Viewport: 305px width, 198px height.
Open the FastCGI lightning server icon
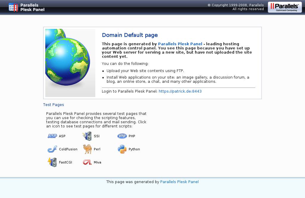tap(52, 162)
